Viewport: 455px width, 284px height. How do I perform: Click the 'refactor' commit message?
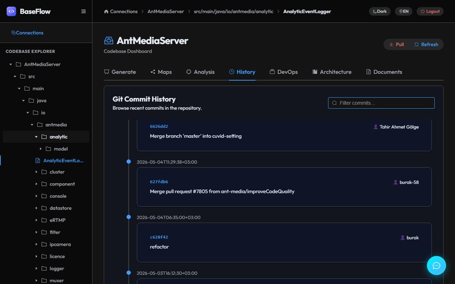[x=159, y=247]
